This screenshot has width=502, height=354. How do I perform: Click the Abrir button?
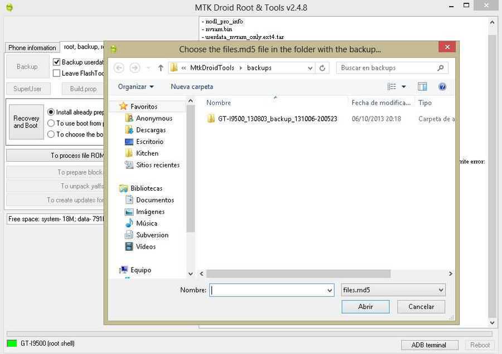point(365,307)
